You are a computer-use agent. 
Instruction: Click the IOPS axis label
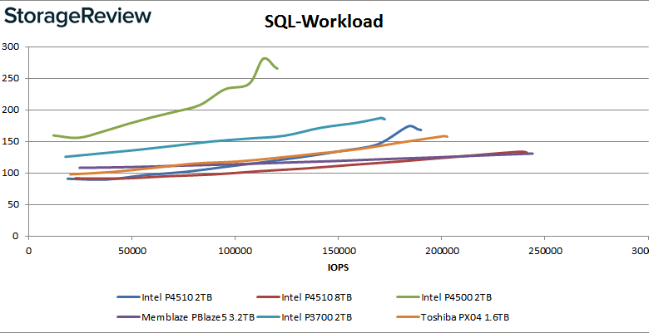click(x=338, y=267)
